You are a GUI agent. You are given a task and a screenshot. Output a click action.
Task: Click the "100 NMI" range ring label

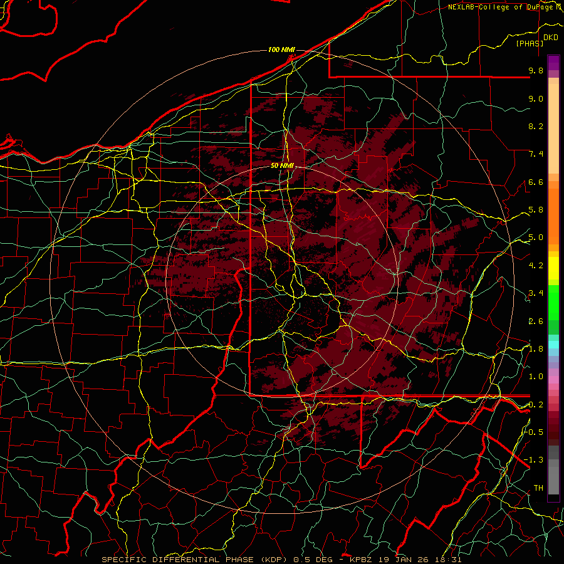281,50
